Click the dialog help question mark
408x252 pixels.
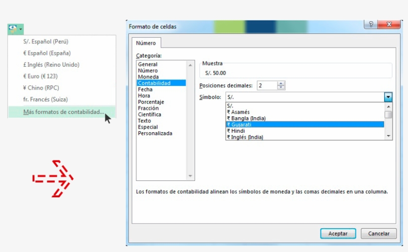pos(371,24)
